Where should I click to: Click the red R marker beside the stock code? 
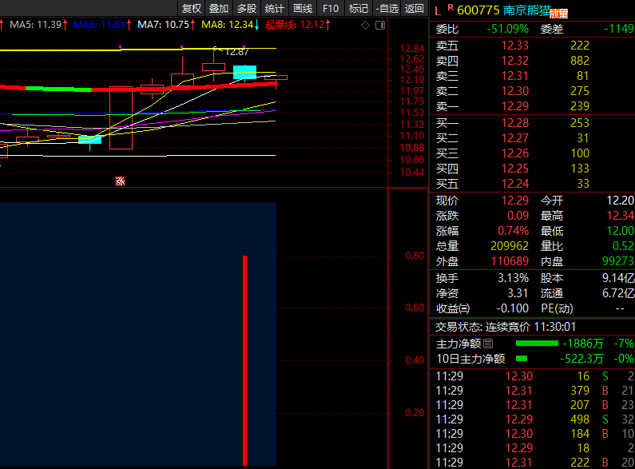(x=450, y=8)
